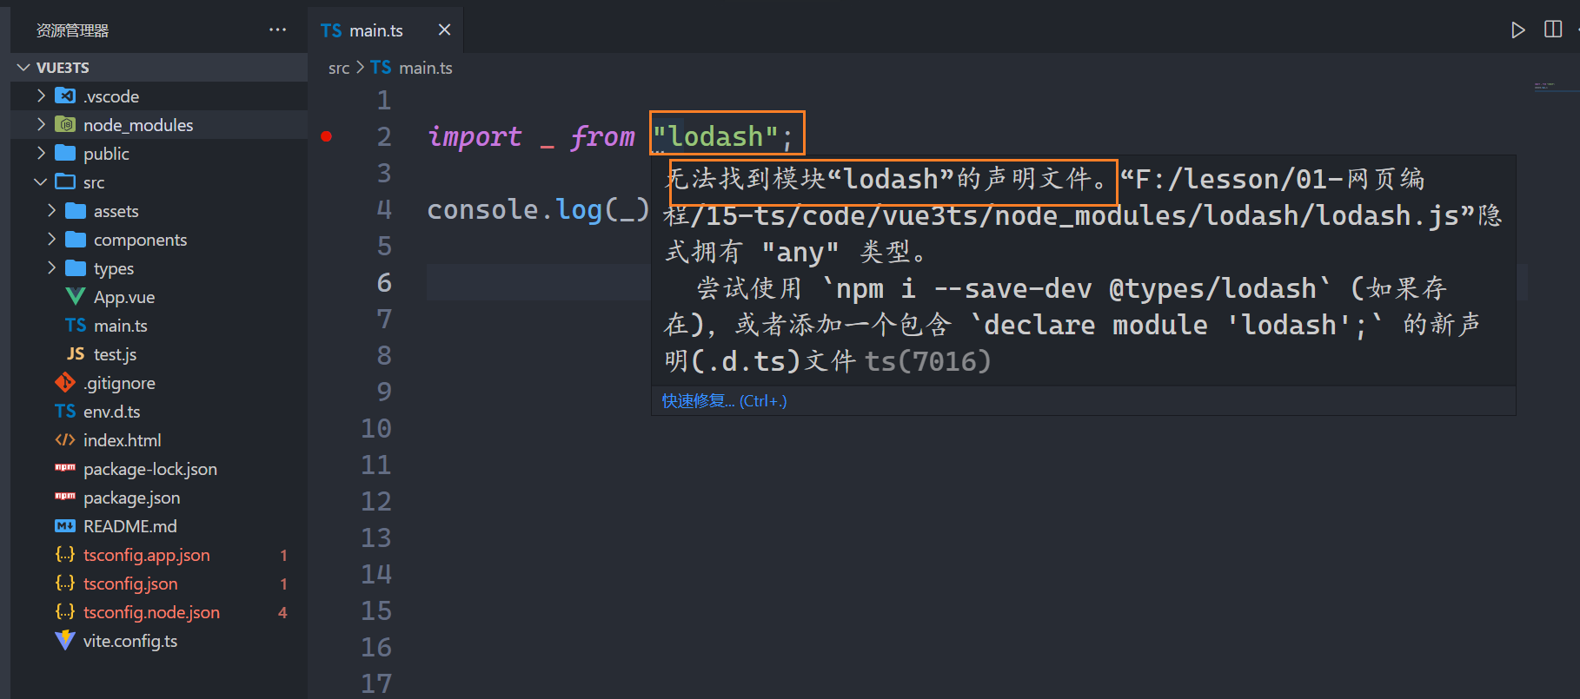The image size is (1580, 699).
Task: Select the test.js file
Action: click(x=115, y=354)
